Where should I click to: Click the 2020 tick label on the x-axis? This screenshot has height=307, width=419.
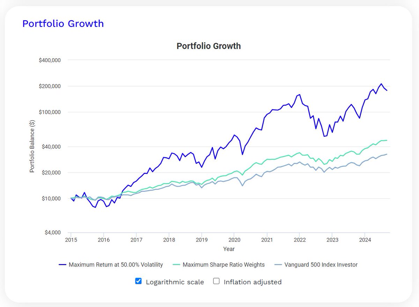234,240
